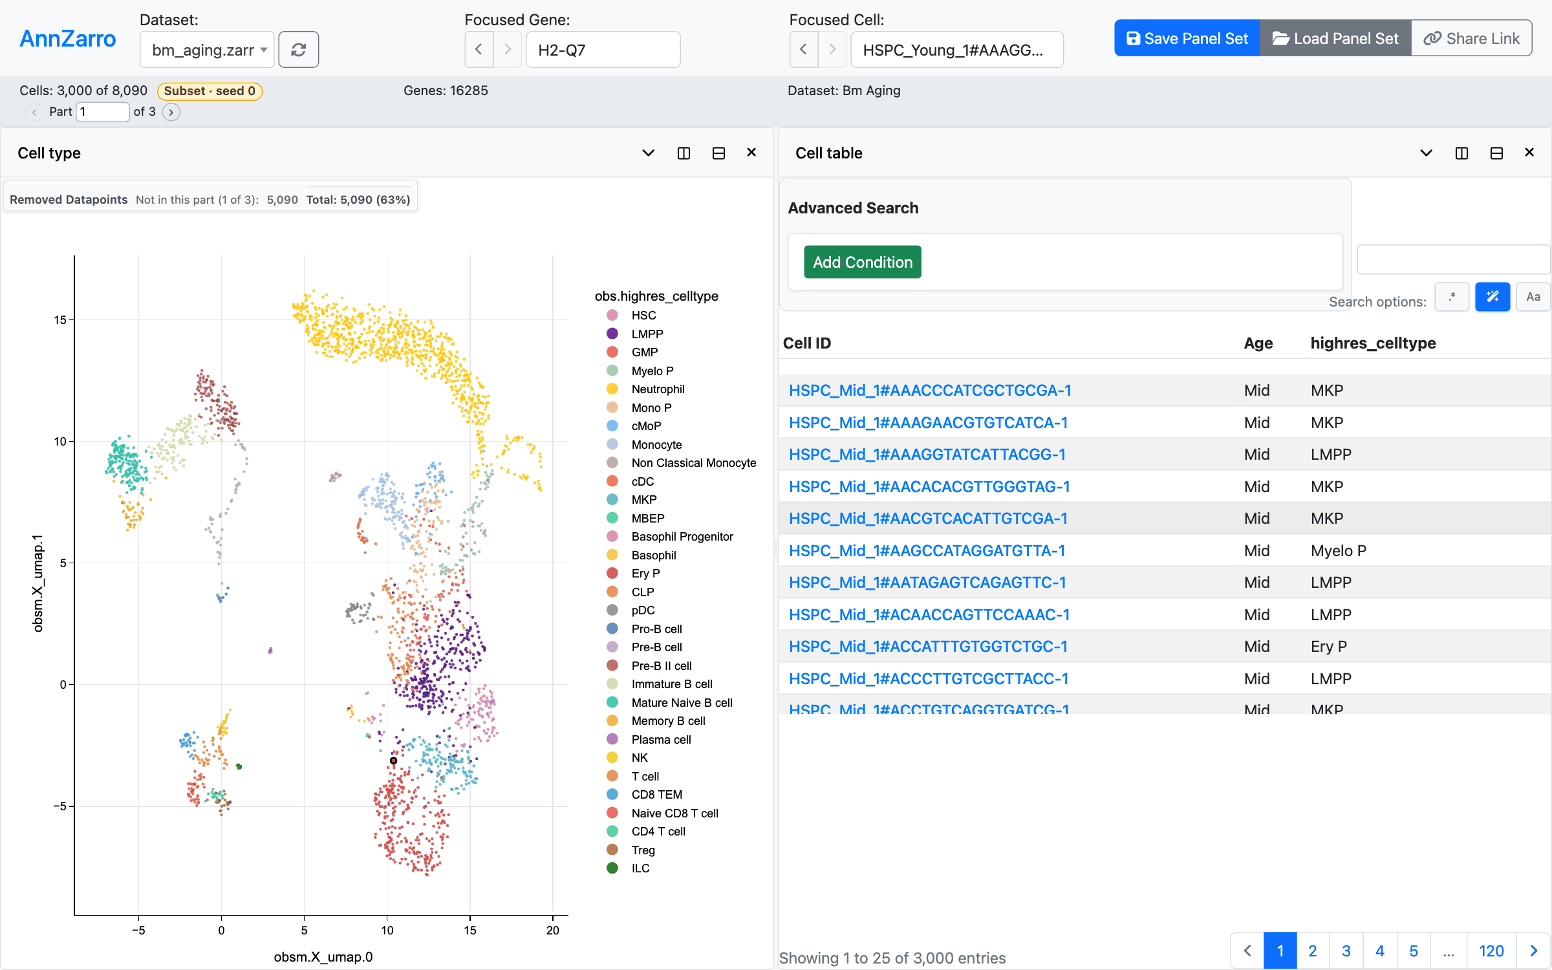Go to next focused cell
This screenshot has height=970, width=1552.
point(832,50)
